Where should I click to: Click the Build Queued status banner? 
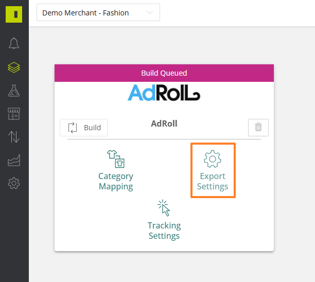click(x=164, y=73)
